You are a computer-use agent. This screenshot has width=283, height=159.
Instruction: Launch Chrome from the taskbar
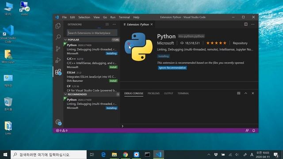click(126, 155)
